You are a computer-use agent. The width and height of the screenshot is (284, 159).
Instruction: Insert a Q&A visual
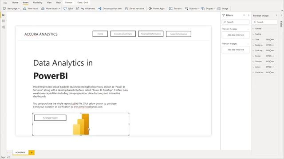tap(68, 8)
